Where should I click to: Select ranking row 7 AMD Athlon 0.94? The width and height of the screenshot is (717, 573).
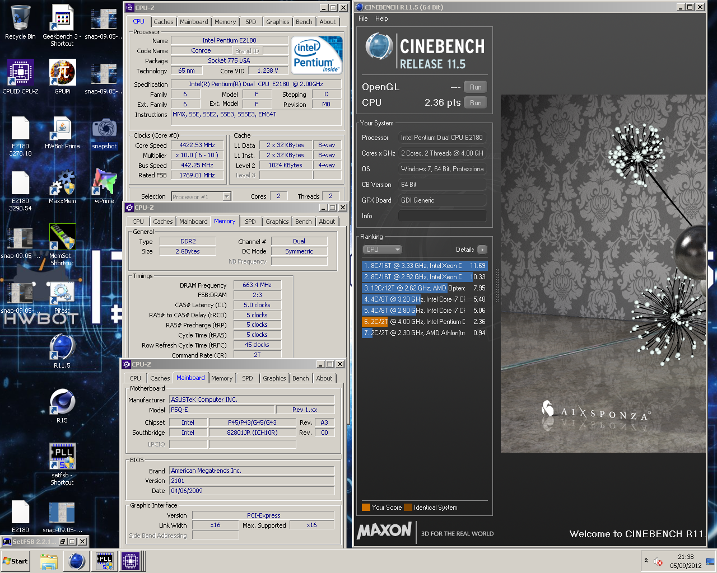(x=425, y=333)
